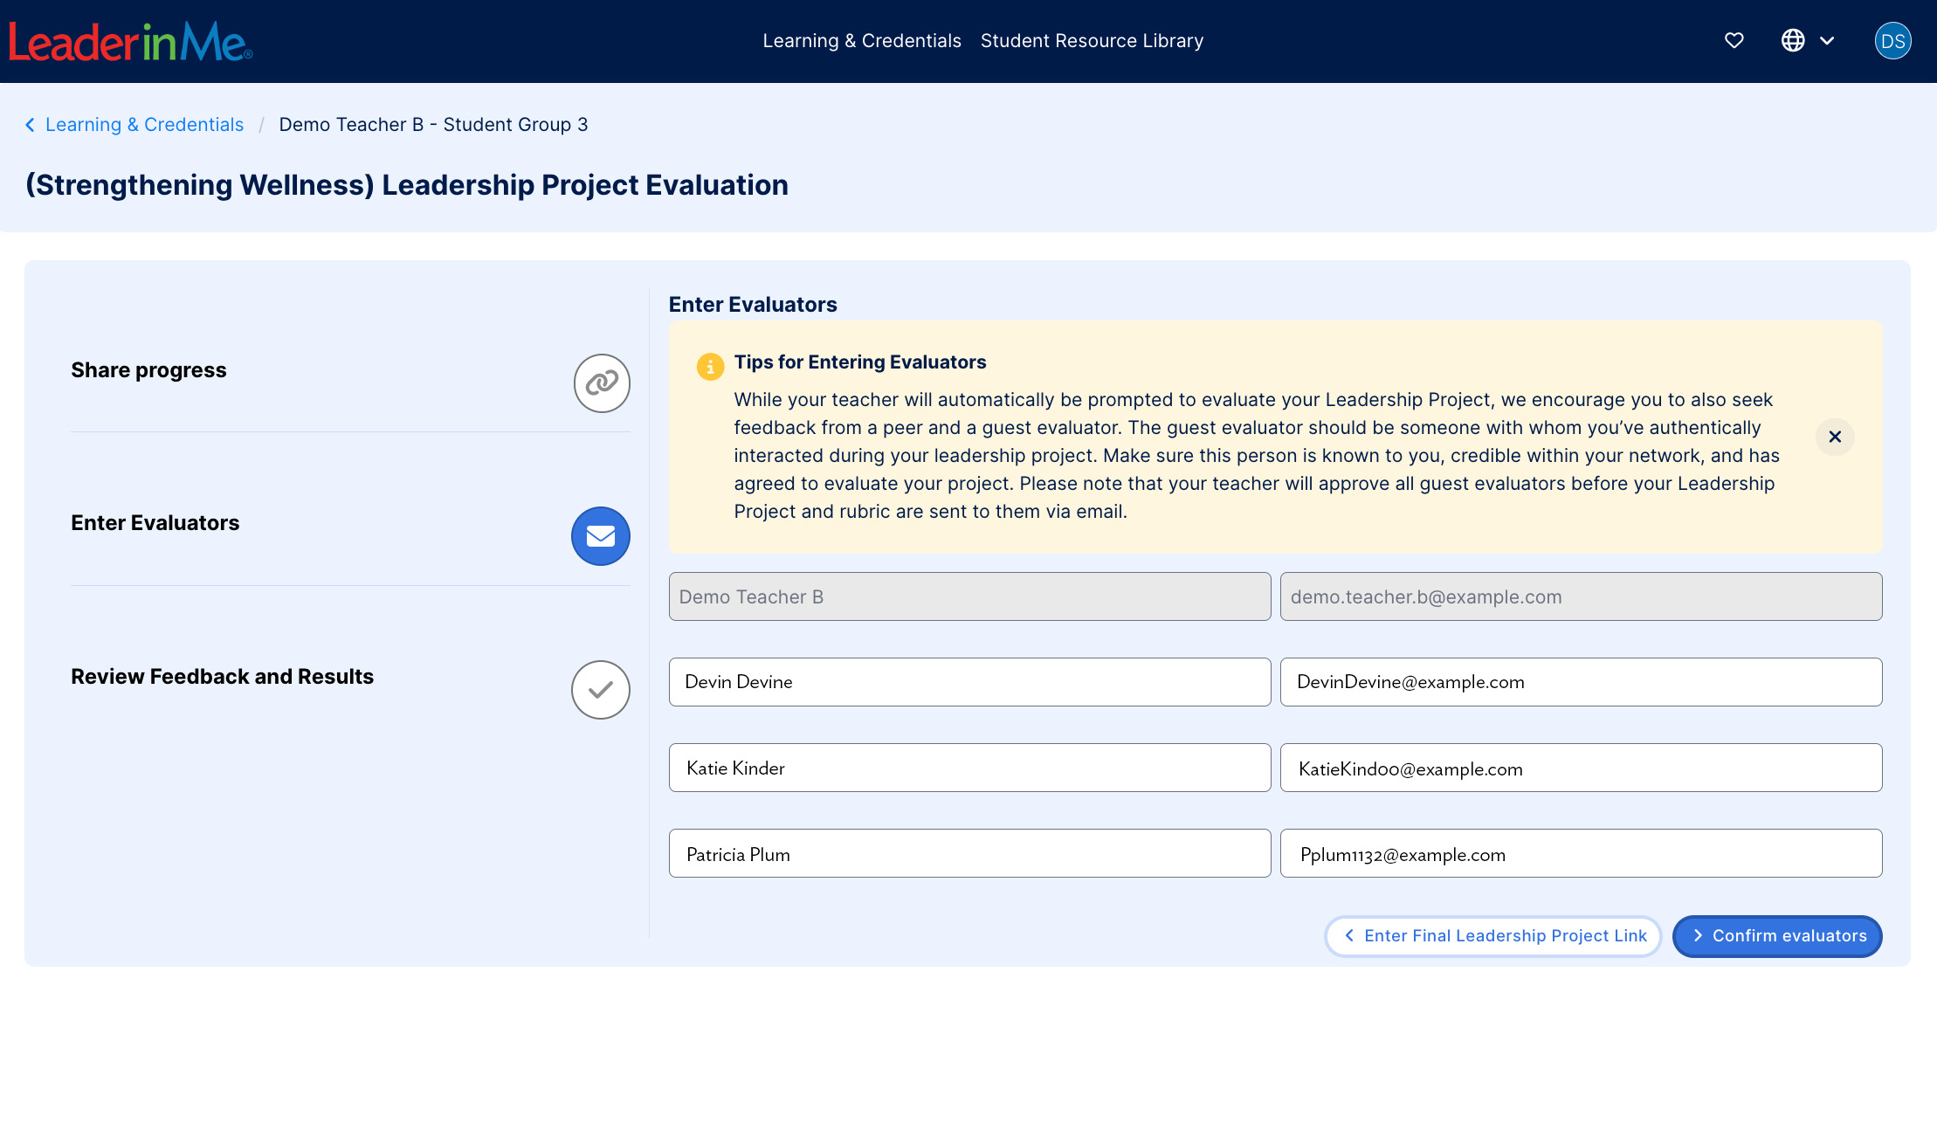The height and width of the screenshot is (1137, 1937).
Task: Open the Student Resource Library page
Action: coord(1092,40)
